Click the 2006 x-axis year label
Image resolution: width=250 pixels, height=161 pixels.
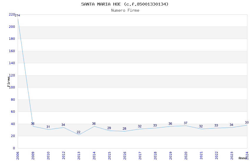(18, 156)
